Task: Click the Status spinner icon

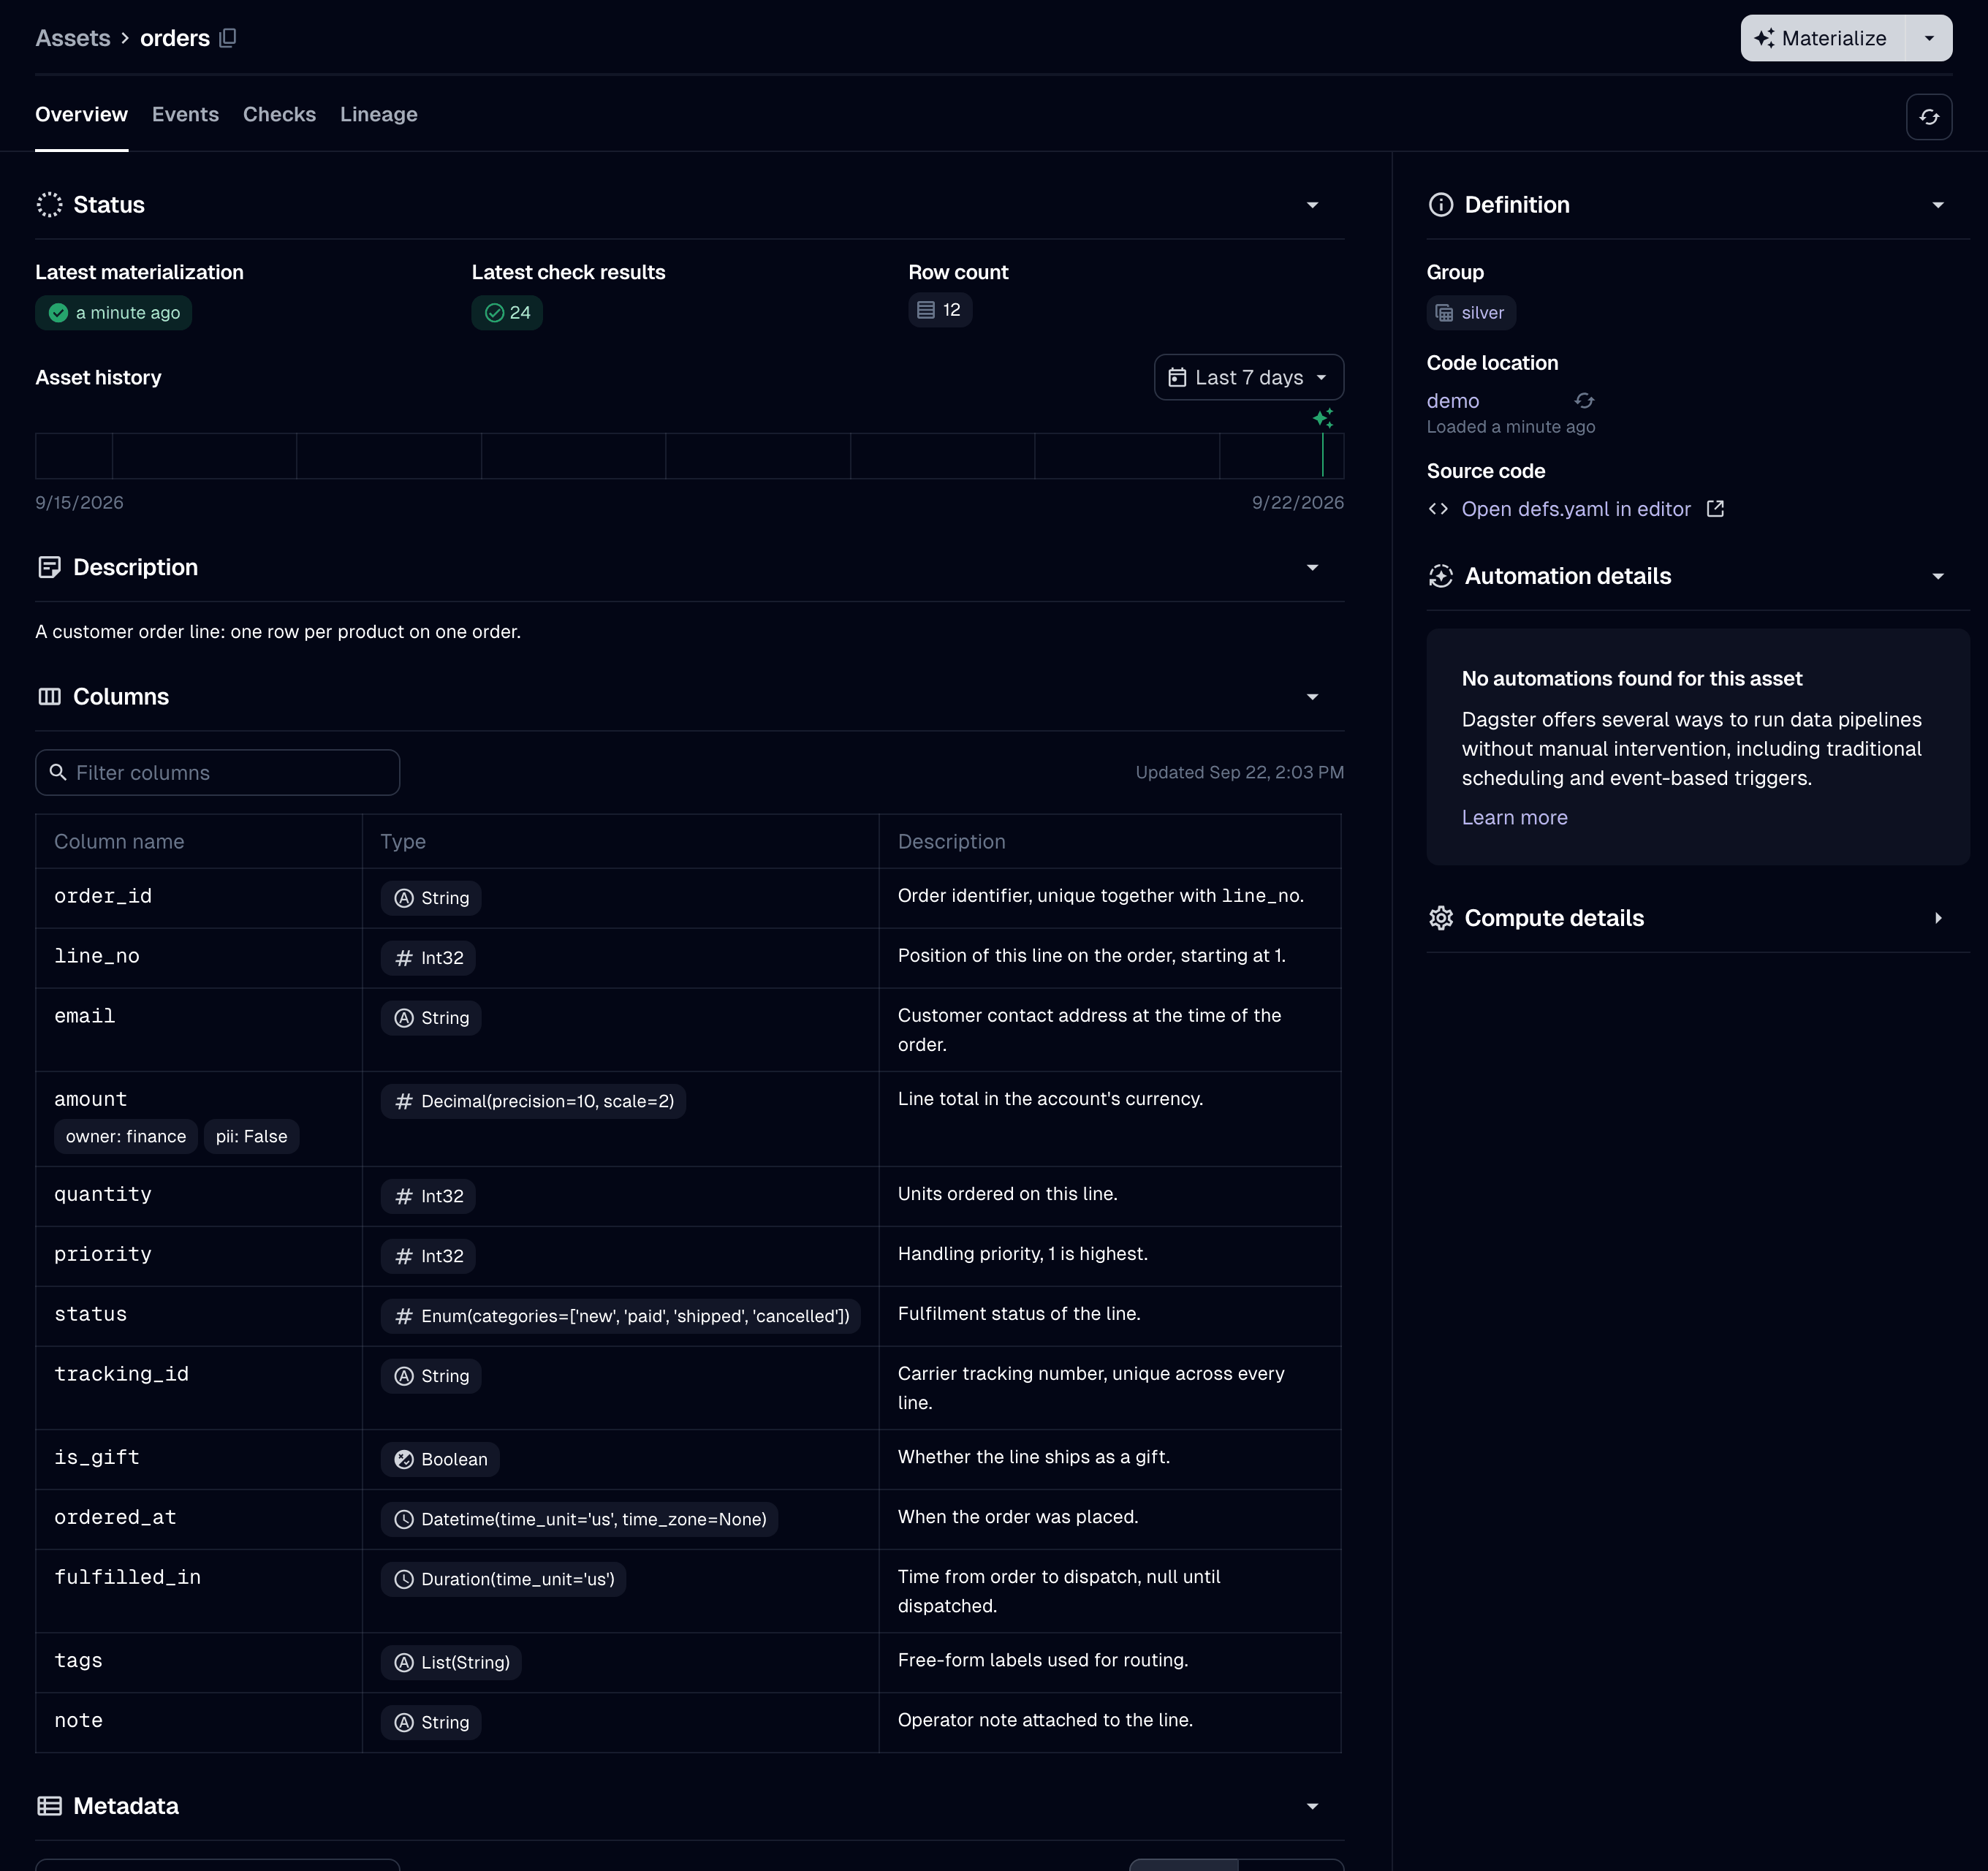Action: pos(49,205)
